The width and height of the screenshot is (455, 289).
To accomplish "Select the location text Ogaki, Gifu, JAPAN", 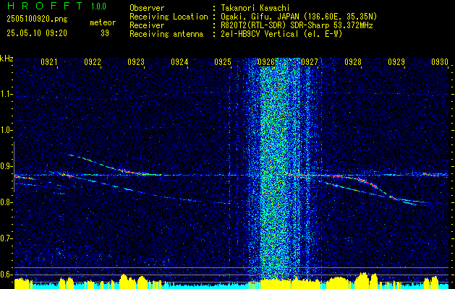I will 260,17.
